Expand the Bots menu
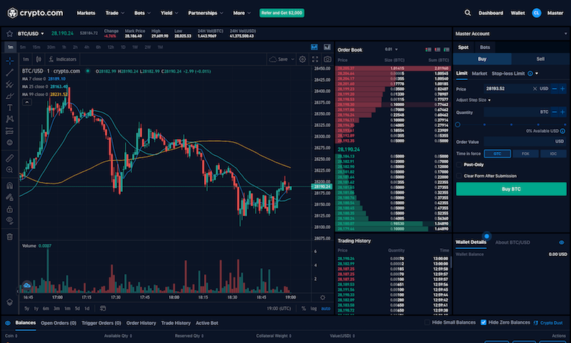This screenshot has width=571, height=343. [x=142, y=13]
